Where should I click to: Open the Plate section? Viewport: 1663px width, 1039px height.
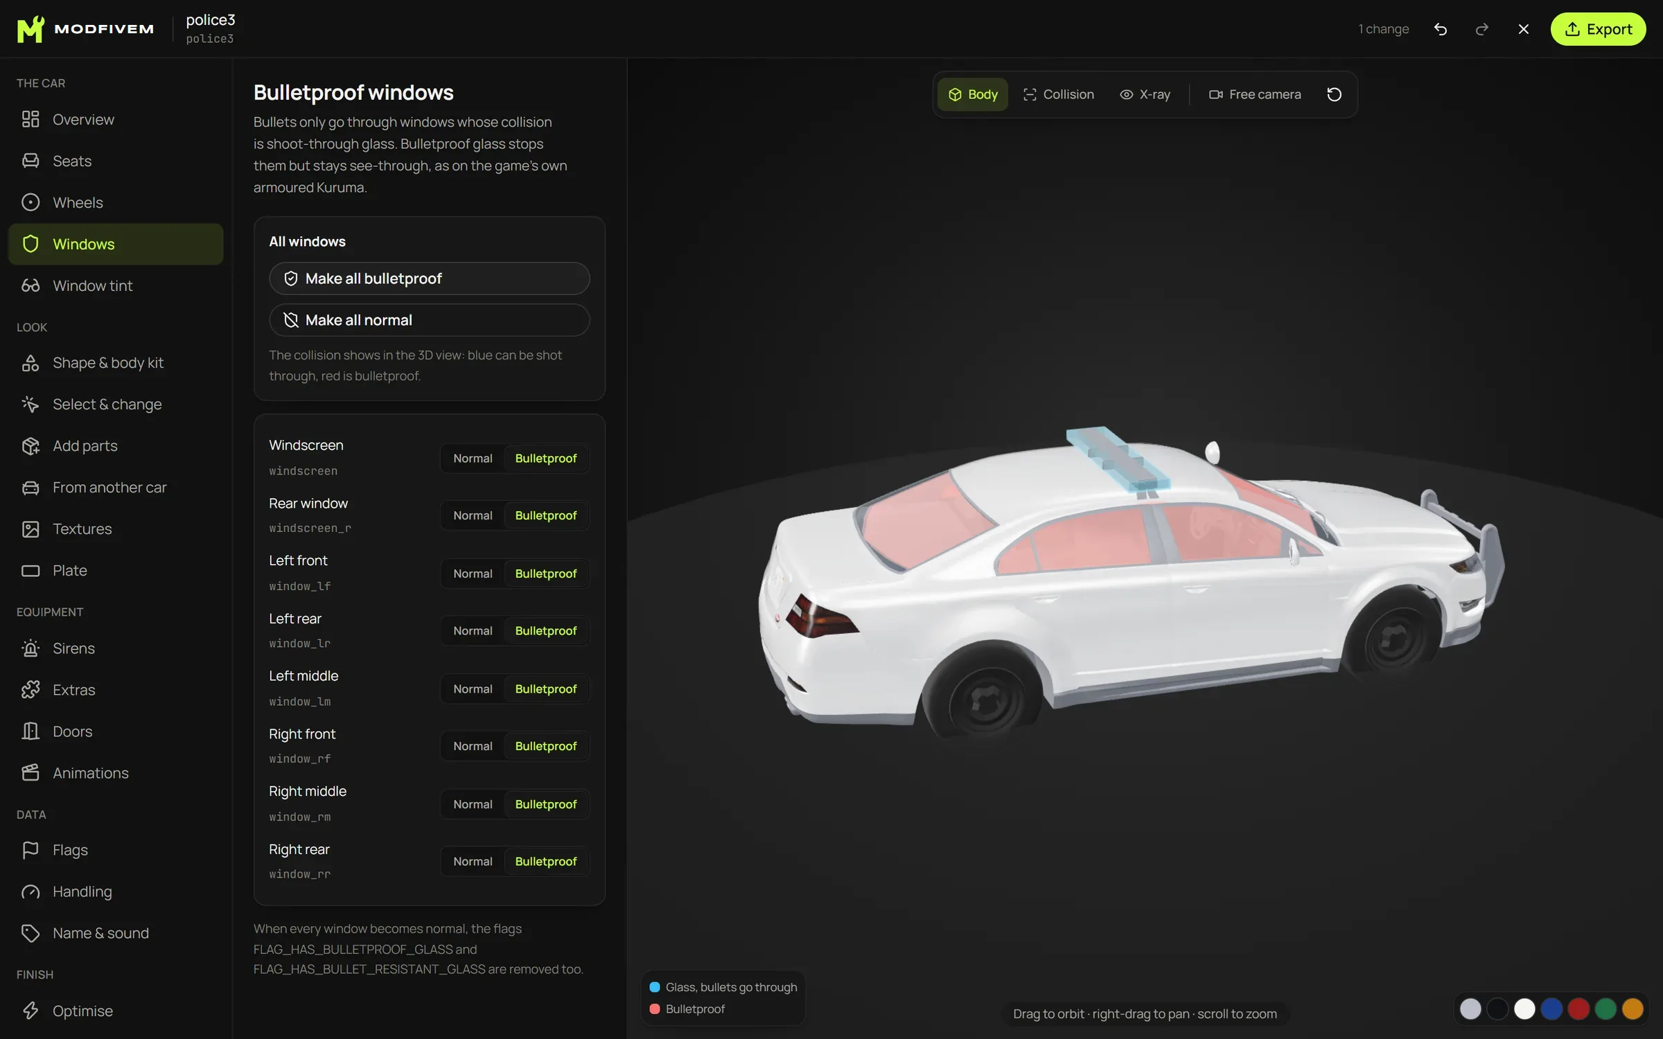(116, 570)
